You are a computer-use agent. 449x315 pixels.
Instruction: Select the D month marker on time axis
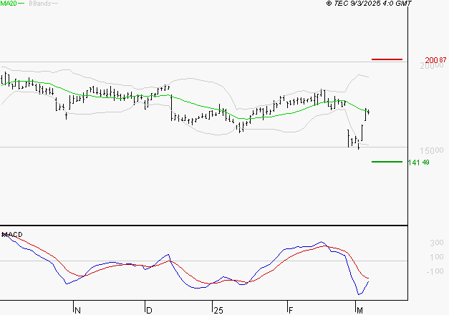(150, 309)
